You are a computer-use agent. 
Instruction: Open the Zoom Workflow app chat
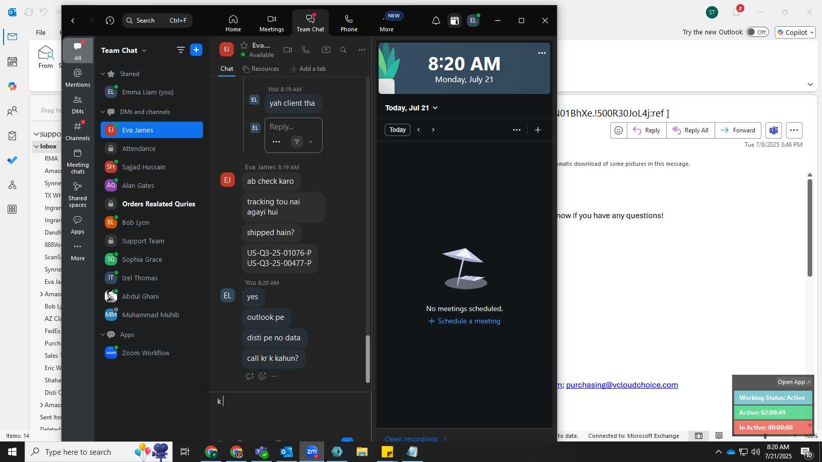click(x=152, y=353)
